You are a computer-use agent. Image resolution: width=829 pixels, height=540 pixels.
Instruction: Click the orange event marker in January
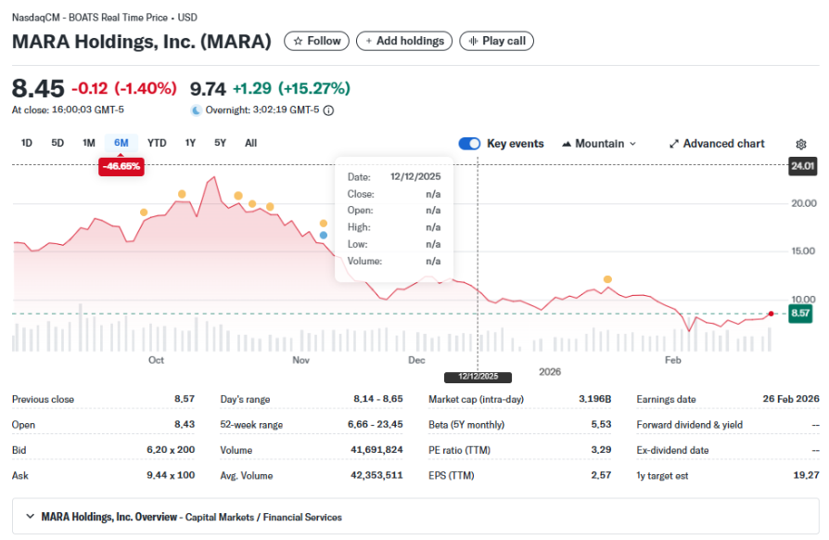607,278
